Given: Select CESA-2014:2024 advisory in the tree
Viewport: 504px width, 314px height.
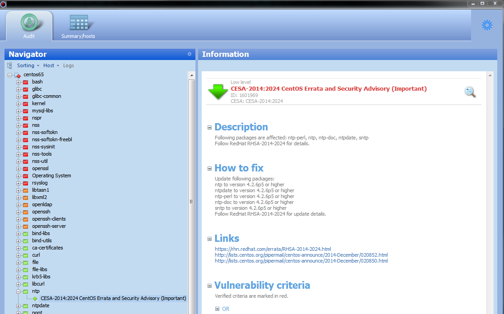Looking at the screenshot, I should point(113,299).
